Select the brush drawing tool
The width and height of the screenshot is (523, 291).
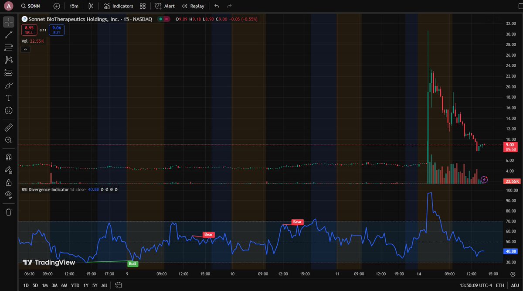(x=8, y=85)
